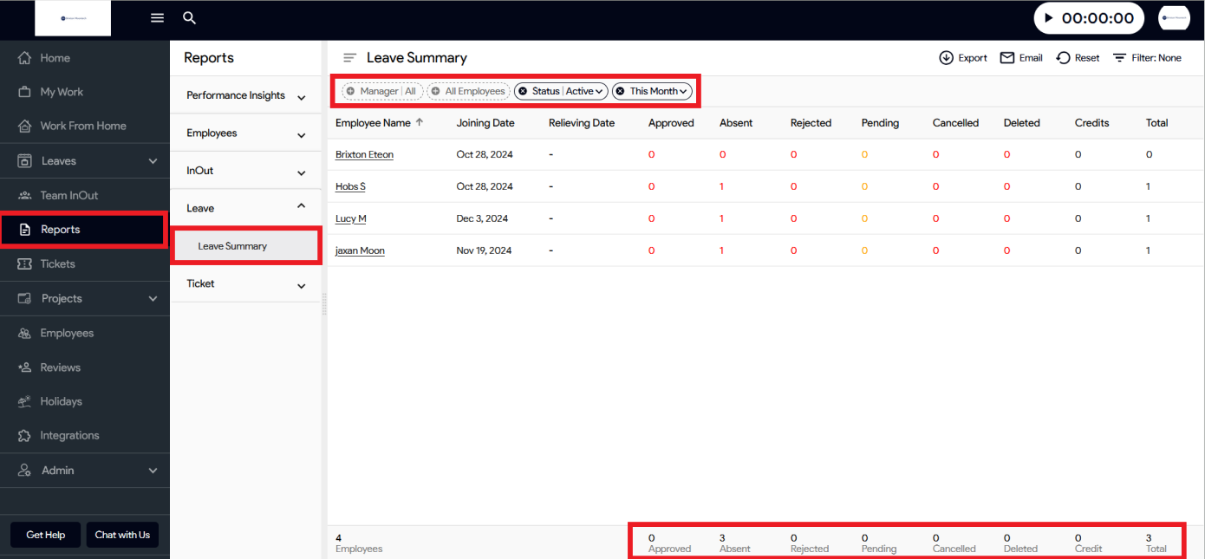1205x559 pixels.
Task: Sort by Employee Name column header
Action: pos(373,123)
